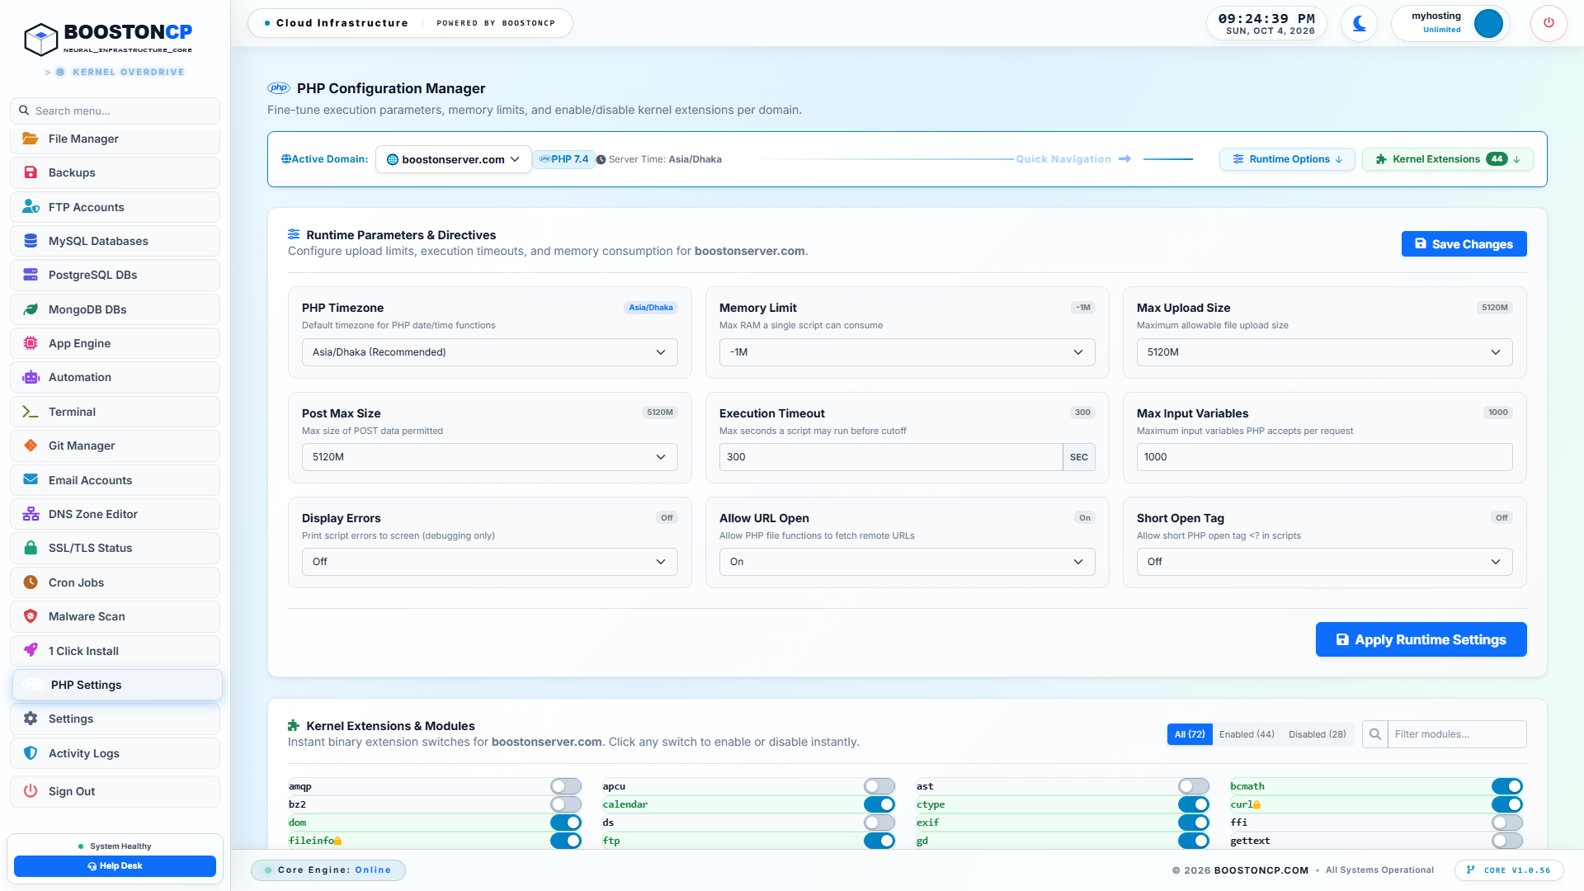This screenshot has width=1584, height=891.
Task: Open DNS Zone Editor network icon
Action: click(31, 514)
